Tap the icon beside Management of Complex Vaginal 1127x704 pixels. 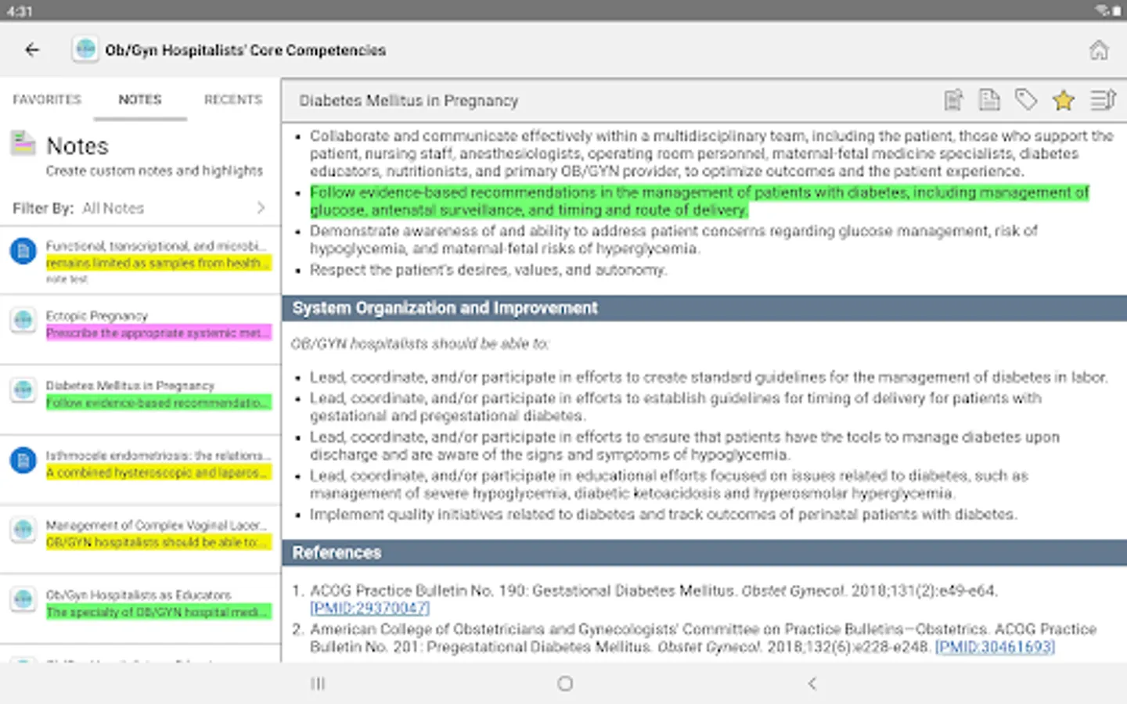23,530
